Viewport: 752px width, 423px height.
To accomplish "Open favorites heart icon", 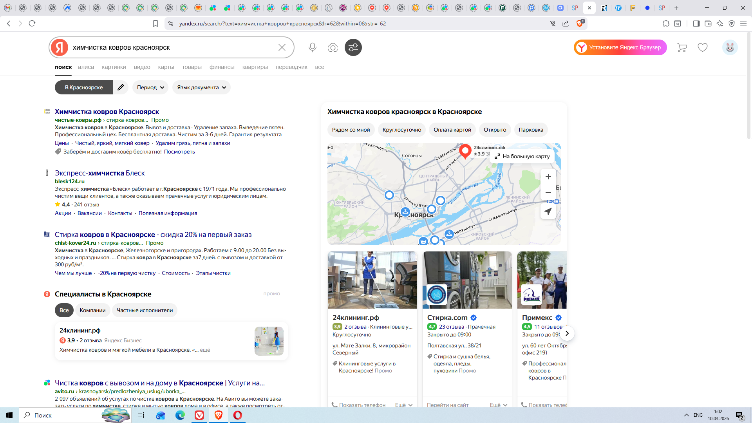I will coord(703,47).
